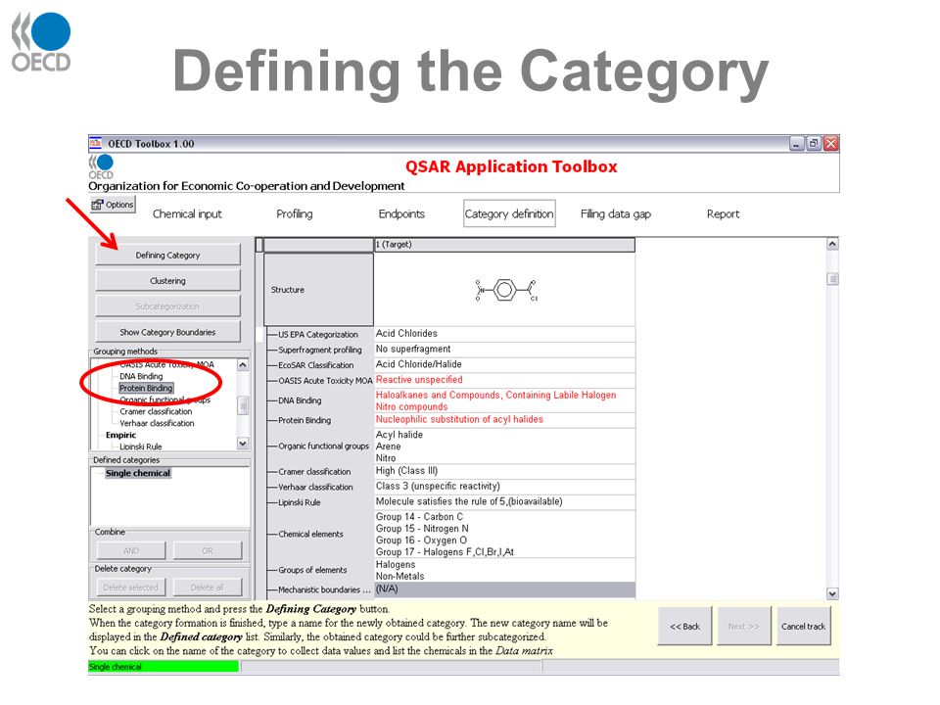Click the US EPA Categorization row label
The width and height of the screenshot is (940, 705).
pyautogui.click(x=317, y=335)
